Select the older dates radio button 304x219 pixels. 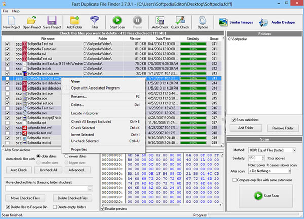tap(39, 156)
